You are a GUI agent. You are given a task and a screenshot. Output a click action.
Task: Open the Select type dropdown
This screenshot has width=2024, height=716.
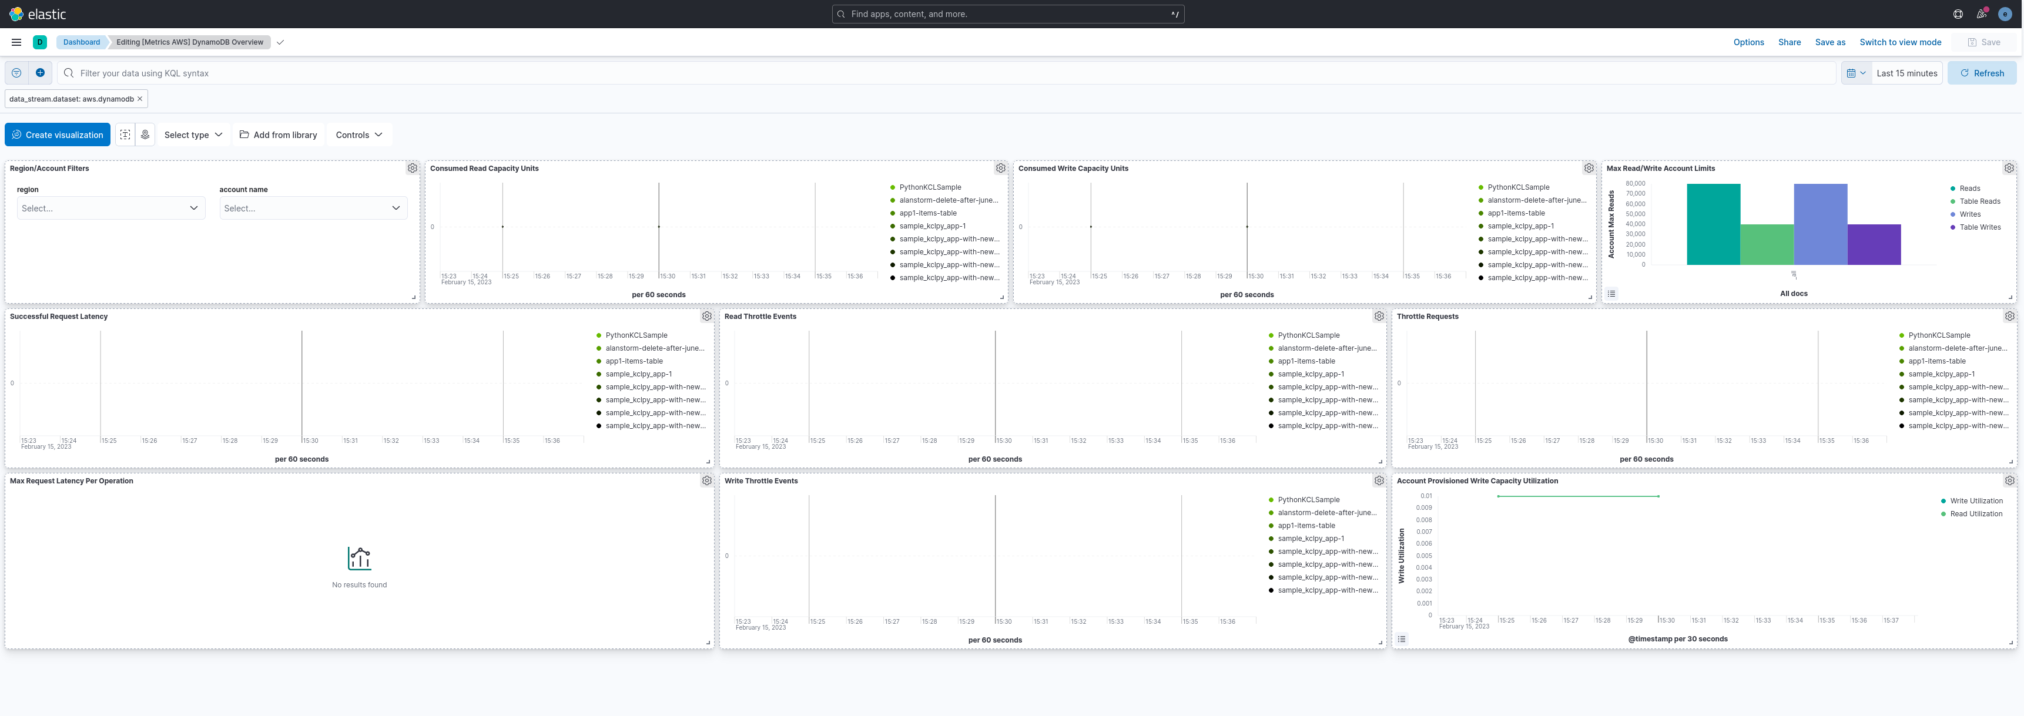point(193,135)
